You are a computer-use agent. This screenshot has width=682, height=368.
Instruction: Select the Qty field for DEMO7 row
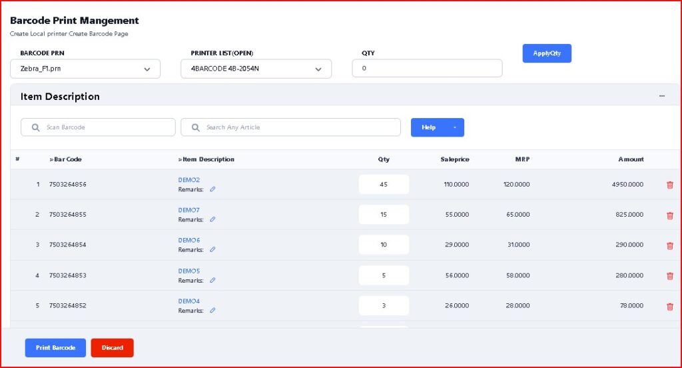[x=384, y=215]
